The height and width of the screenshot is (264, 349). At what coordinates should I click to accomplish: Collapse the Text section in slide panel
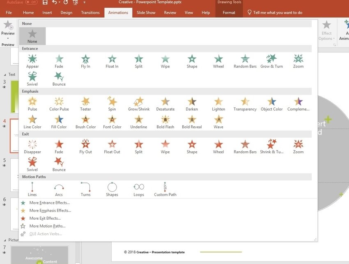click(x=5, y=75)
